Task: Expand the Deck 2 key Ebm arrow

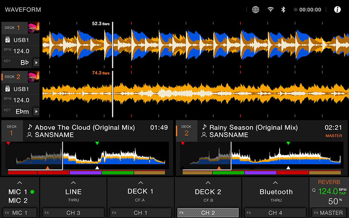Action: pyautogui.click(x=36, y=112)
